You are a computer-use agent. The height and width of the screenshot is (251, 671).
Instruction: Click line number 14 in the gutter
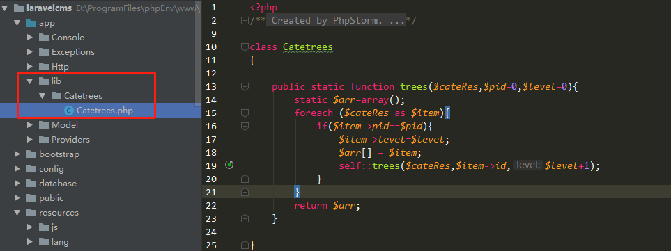tap(211, 100)
